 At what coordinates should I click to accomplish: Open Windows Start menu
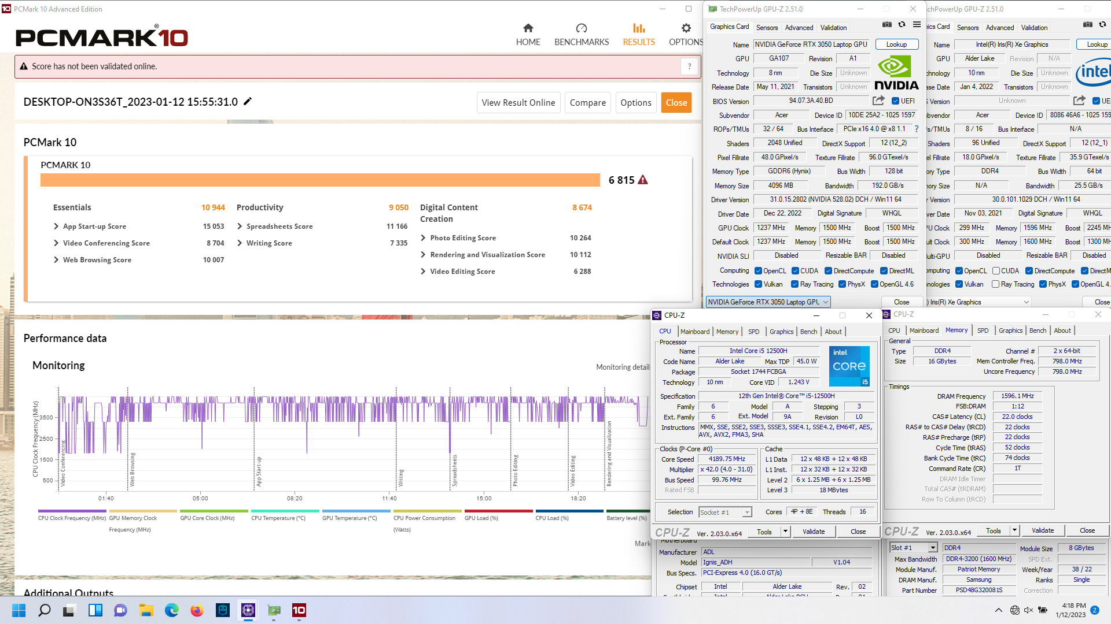click(19, 610)
